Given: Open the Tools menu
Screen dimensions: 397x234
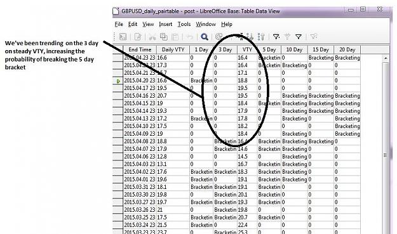Looking at the screenshot, I should [x=184, y=24].
